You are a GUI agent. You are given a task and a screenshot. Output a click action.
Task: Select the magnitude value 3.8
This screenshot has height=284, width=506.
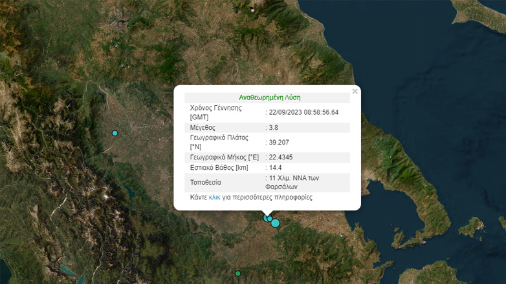273,128
